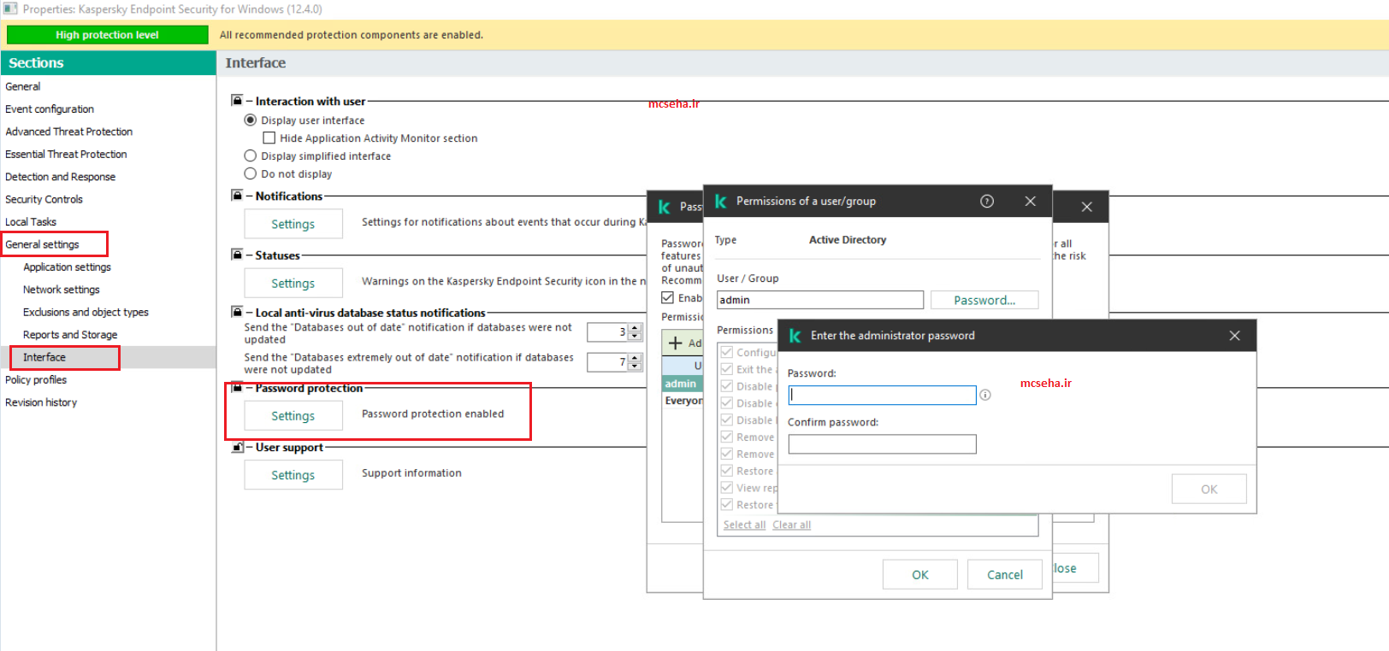Open Password protection Settings button
This screenshot has height=651, width=1389.
click(x=293, y=415)
